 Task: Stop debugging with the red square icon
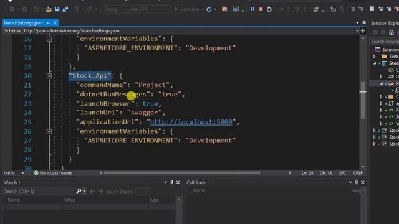[x=261, y=9]
